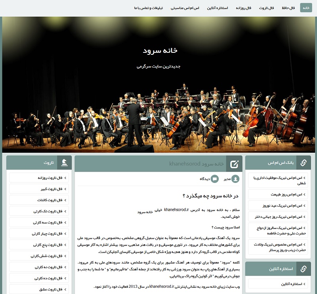Open the فال حافظ menu item
317x294 pixels.
288,8
